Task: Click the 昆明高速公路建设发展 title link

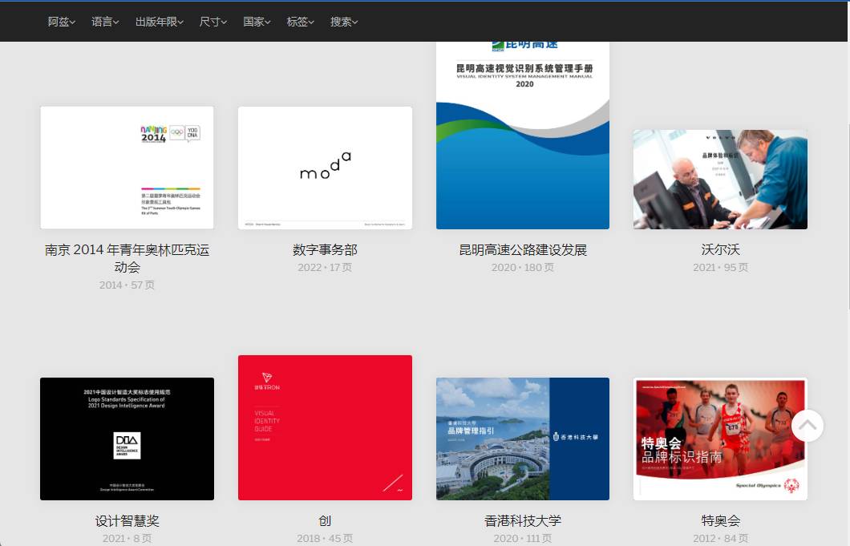Action: (523, 249)
